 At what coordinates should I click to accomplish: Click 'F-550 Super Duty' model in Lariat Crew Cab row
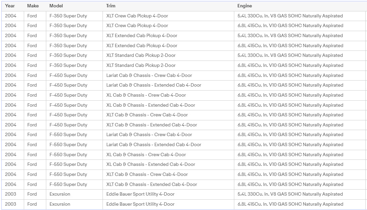(x=68, y=135)
